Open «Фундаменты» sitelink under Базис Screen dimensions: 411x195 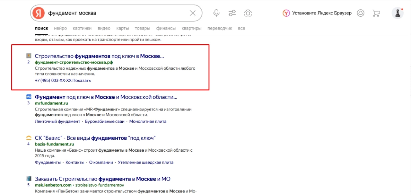(48, 162)
